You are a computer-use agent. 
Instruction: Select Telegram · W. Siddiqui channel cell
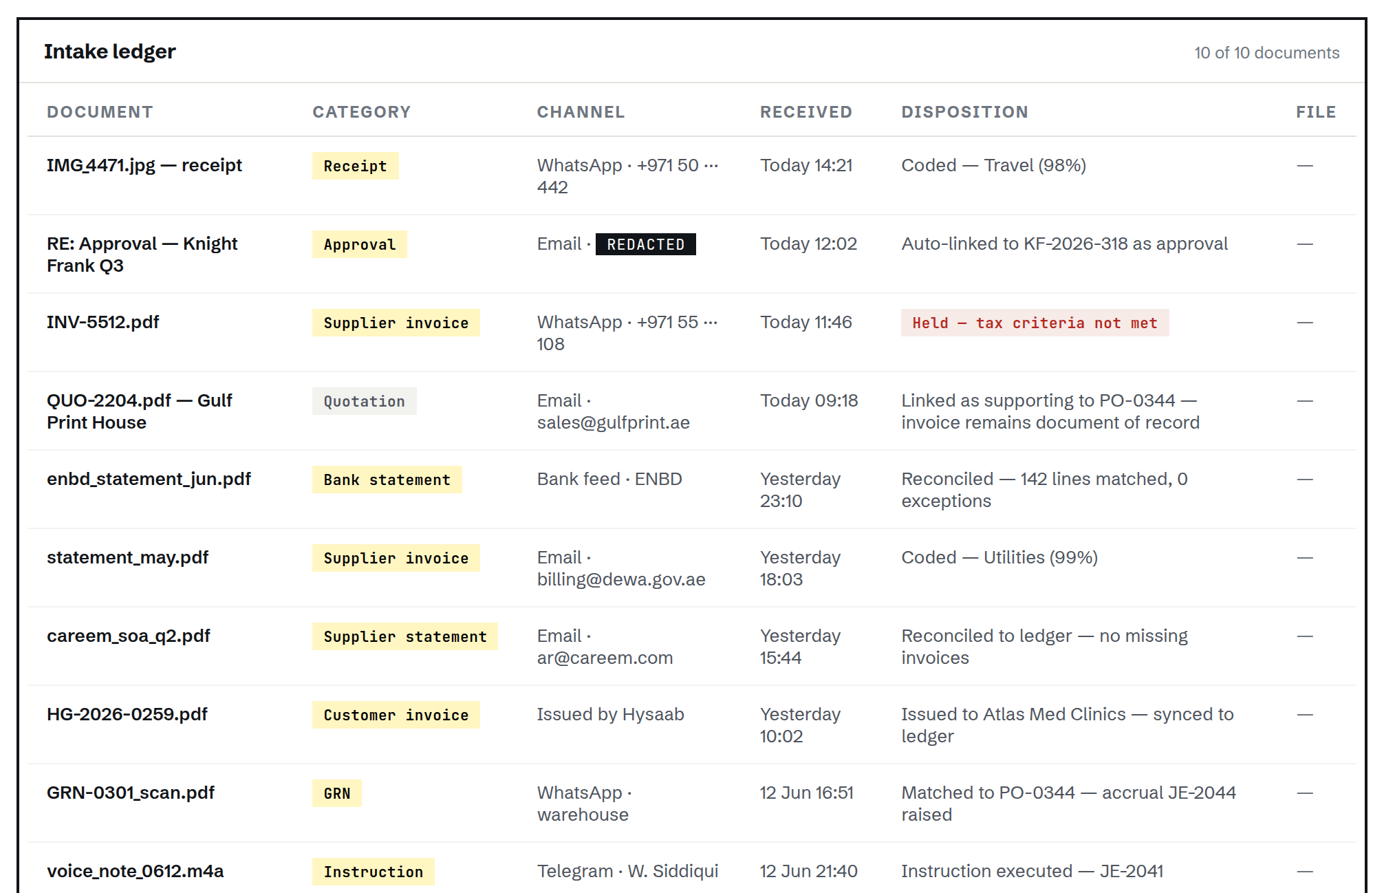627,871
